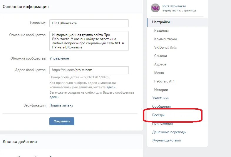Open the Адреса section
Image resolution: width=231 pixels, height=157 pixels.
click(x=160, y=65)
